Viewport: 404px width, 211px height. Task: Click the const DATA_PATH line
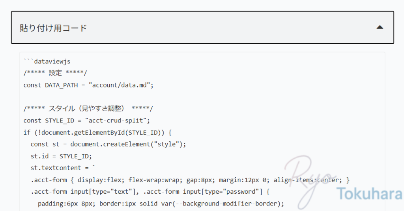[x=88, y=85]
